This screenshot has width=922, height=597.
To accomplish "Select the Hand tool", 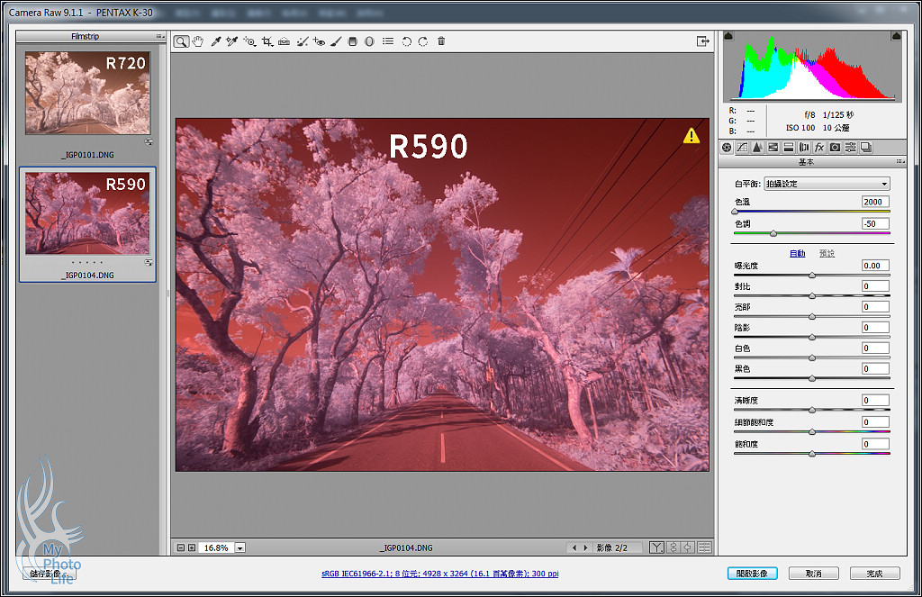I will click(x=198, y=41).
